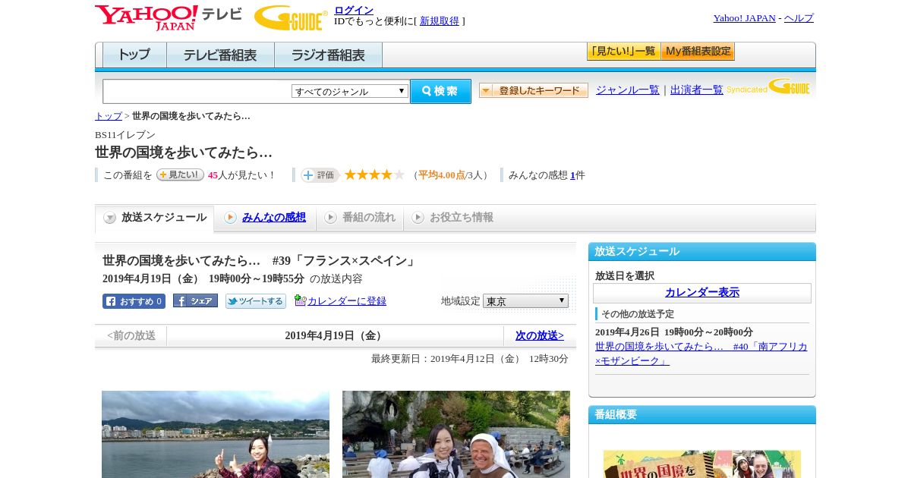Open ラジオ番組表 navigation tab
The image size is (911, 478).
pyautogui.click(x=328, y=55)
